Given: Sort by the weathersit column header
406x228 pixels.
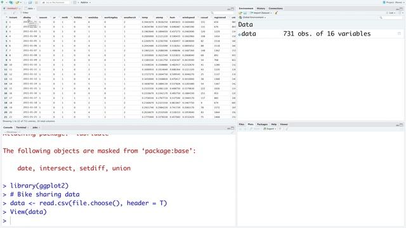Looking at the screenshot, I should [129, 17].
